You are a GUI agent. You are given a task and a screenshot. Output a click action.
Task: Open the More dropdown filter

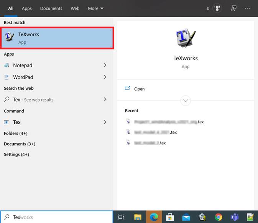95,8
